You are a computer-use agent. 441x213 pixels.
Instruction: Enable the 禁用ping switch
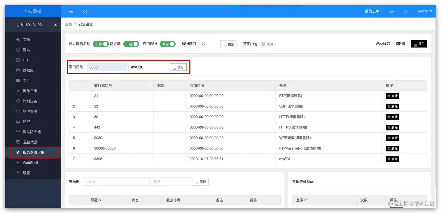coord(267,44)
